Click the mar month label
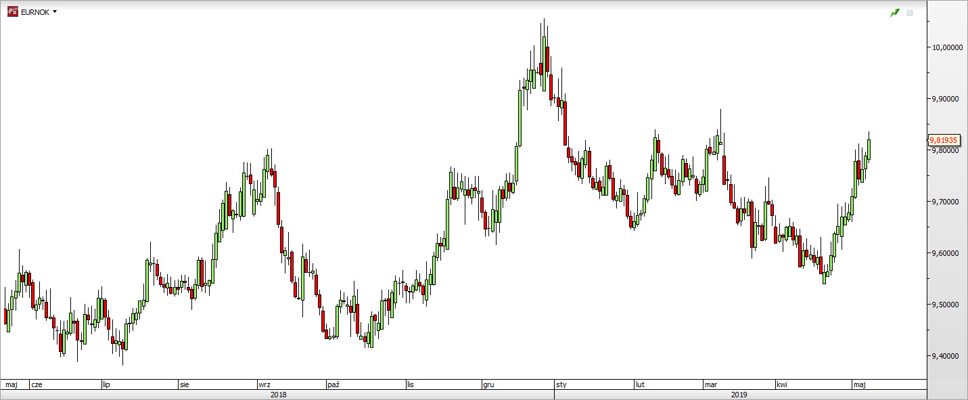This screenshot has width=968, height=400. click(710, 384)
